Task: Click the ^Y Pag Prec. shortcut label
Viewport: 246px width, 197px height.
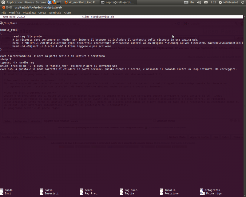Action: point(89,193)
